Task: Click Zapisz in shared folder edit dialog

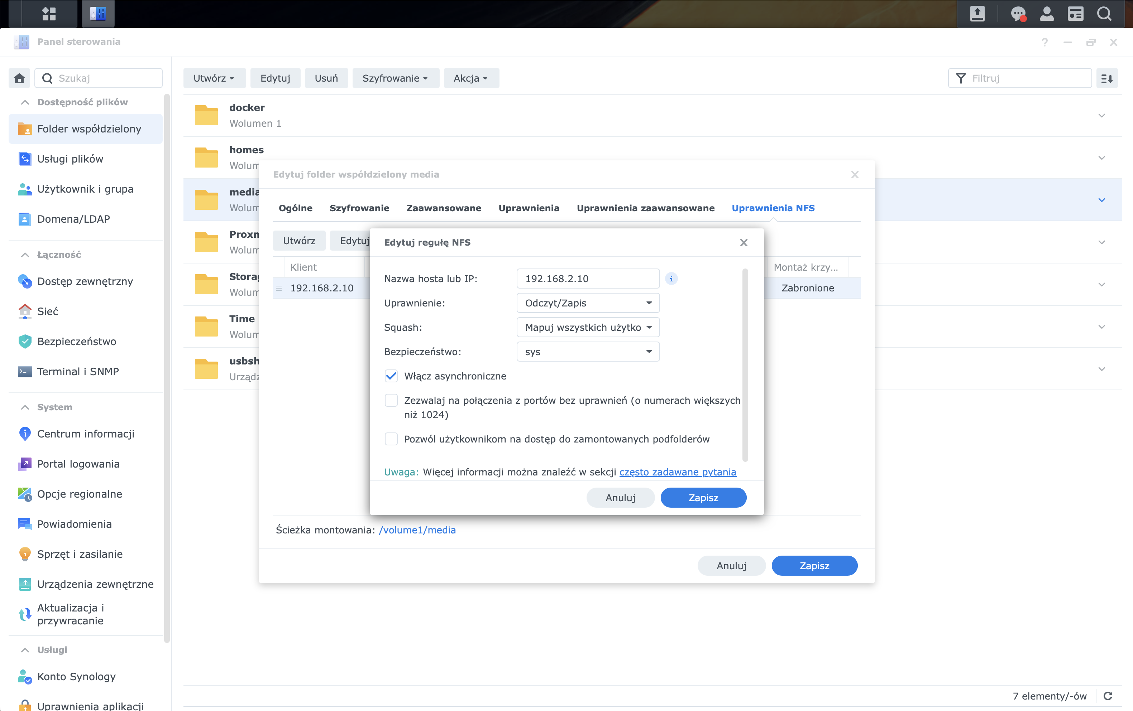Action: click(814, 566)
